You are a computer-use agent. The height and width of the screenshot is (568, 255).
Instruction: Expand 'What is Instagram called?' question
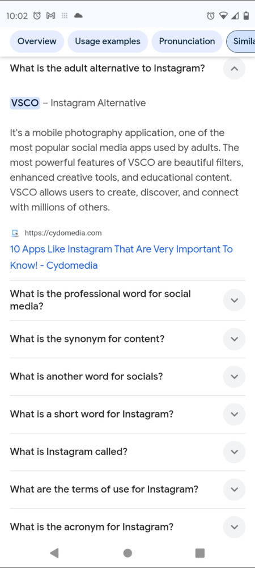[234, 452]
